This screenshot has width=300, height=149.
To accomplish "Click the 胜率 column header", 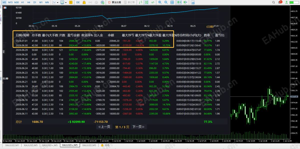I will (x=207, y=35).
